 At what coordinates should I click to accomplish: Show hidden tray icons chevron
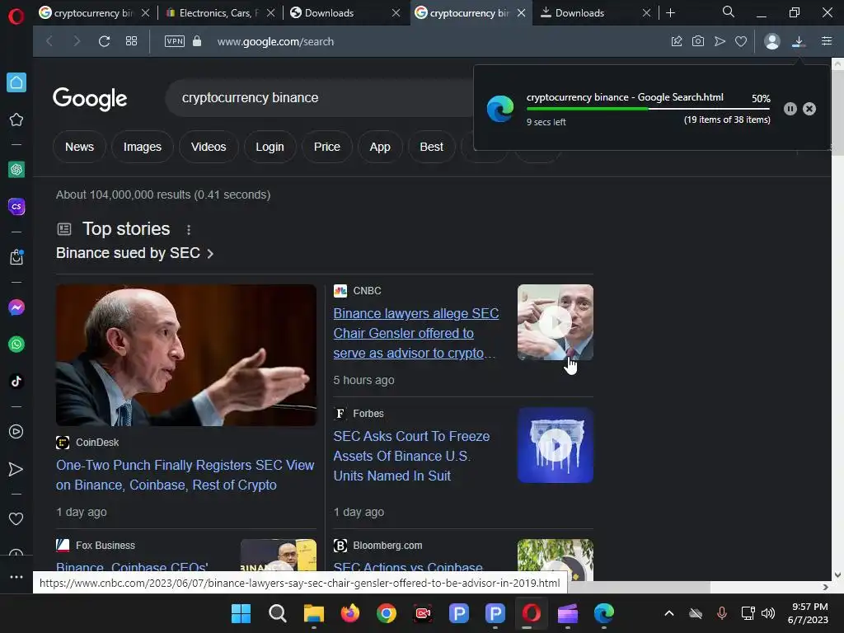[669, 613]
